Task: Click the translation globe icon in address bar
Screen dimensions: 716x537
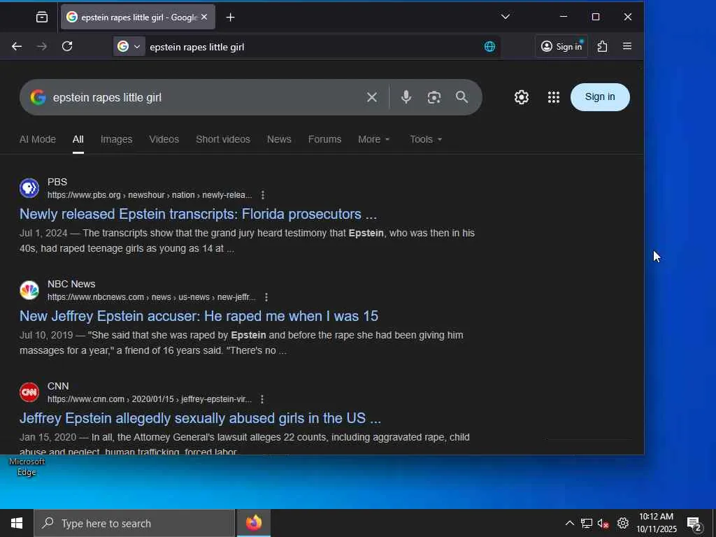Action: [489, 47]
